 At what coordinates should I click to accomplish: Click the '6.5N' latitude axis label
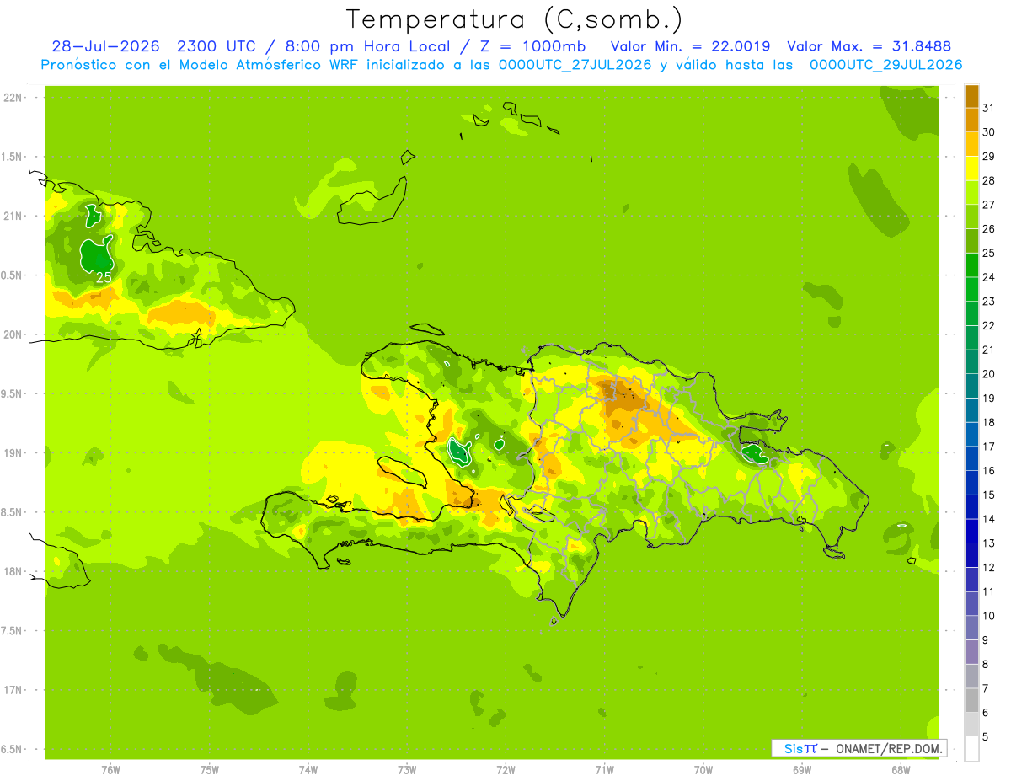click(x=13, y=749)
